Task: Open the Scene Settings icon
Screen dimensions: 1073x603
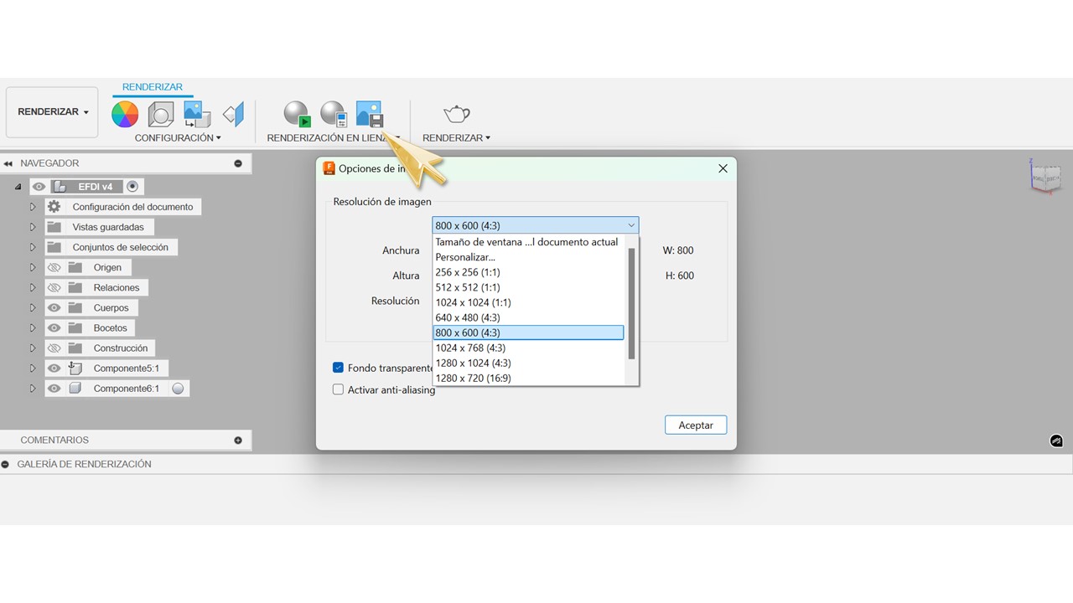Action: [161, 114]
